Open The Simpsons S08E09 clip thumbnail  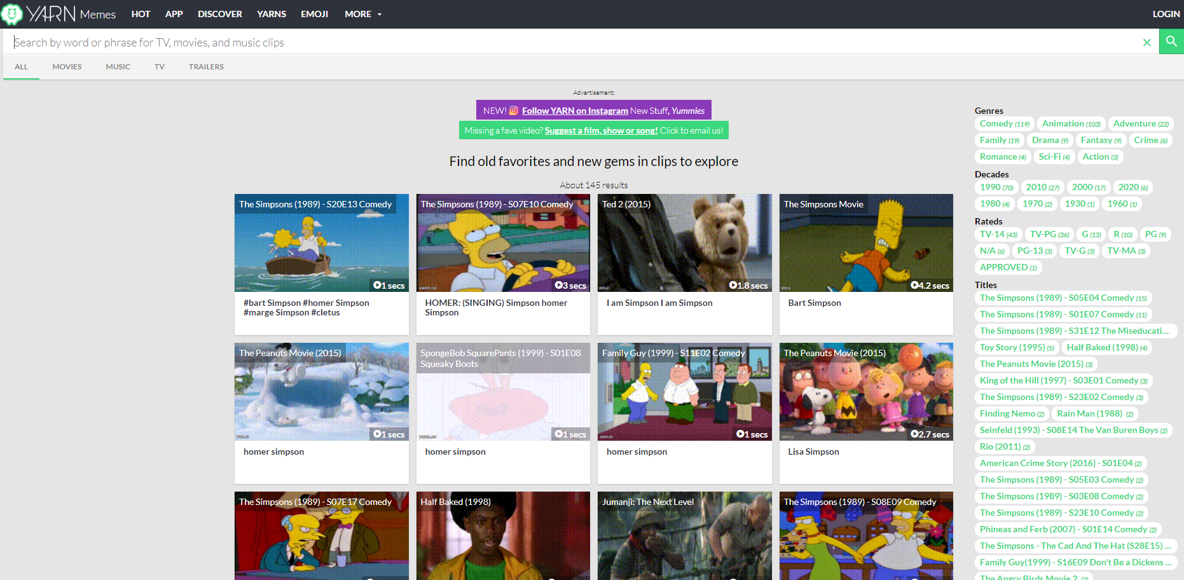pyautogui.click(x=866, y=535)
